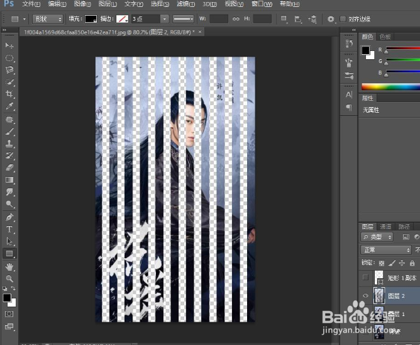Select the Path Selection tool

(x=9, y=241)
